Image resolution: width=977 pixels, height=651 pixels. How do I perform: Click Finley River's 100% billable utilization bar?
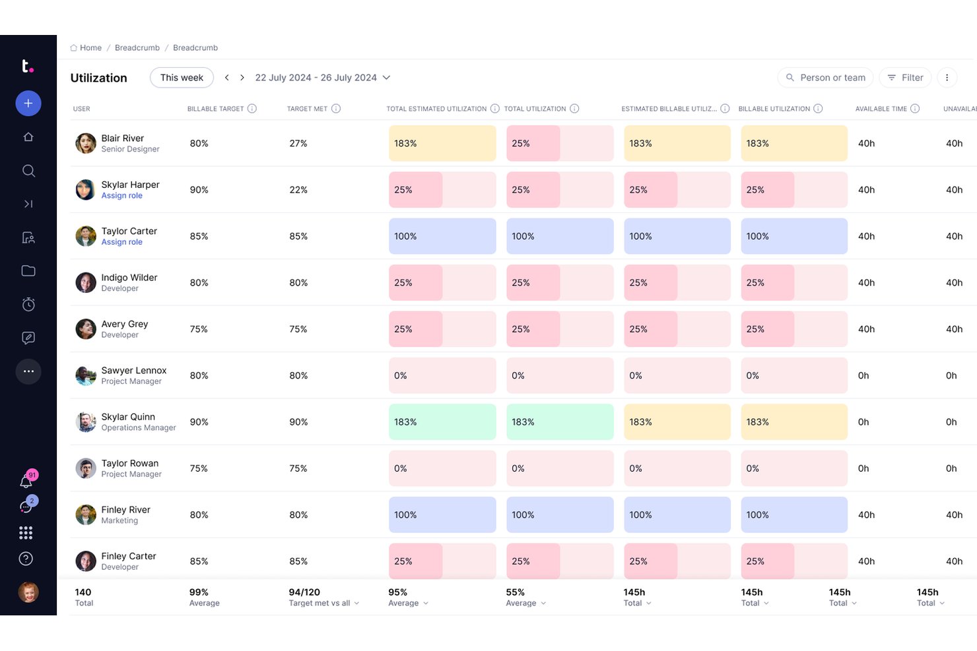point(794,515)
